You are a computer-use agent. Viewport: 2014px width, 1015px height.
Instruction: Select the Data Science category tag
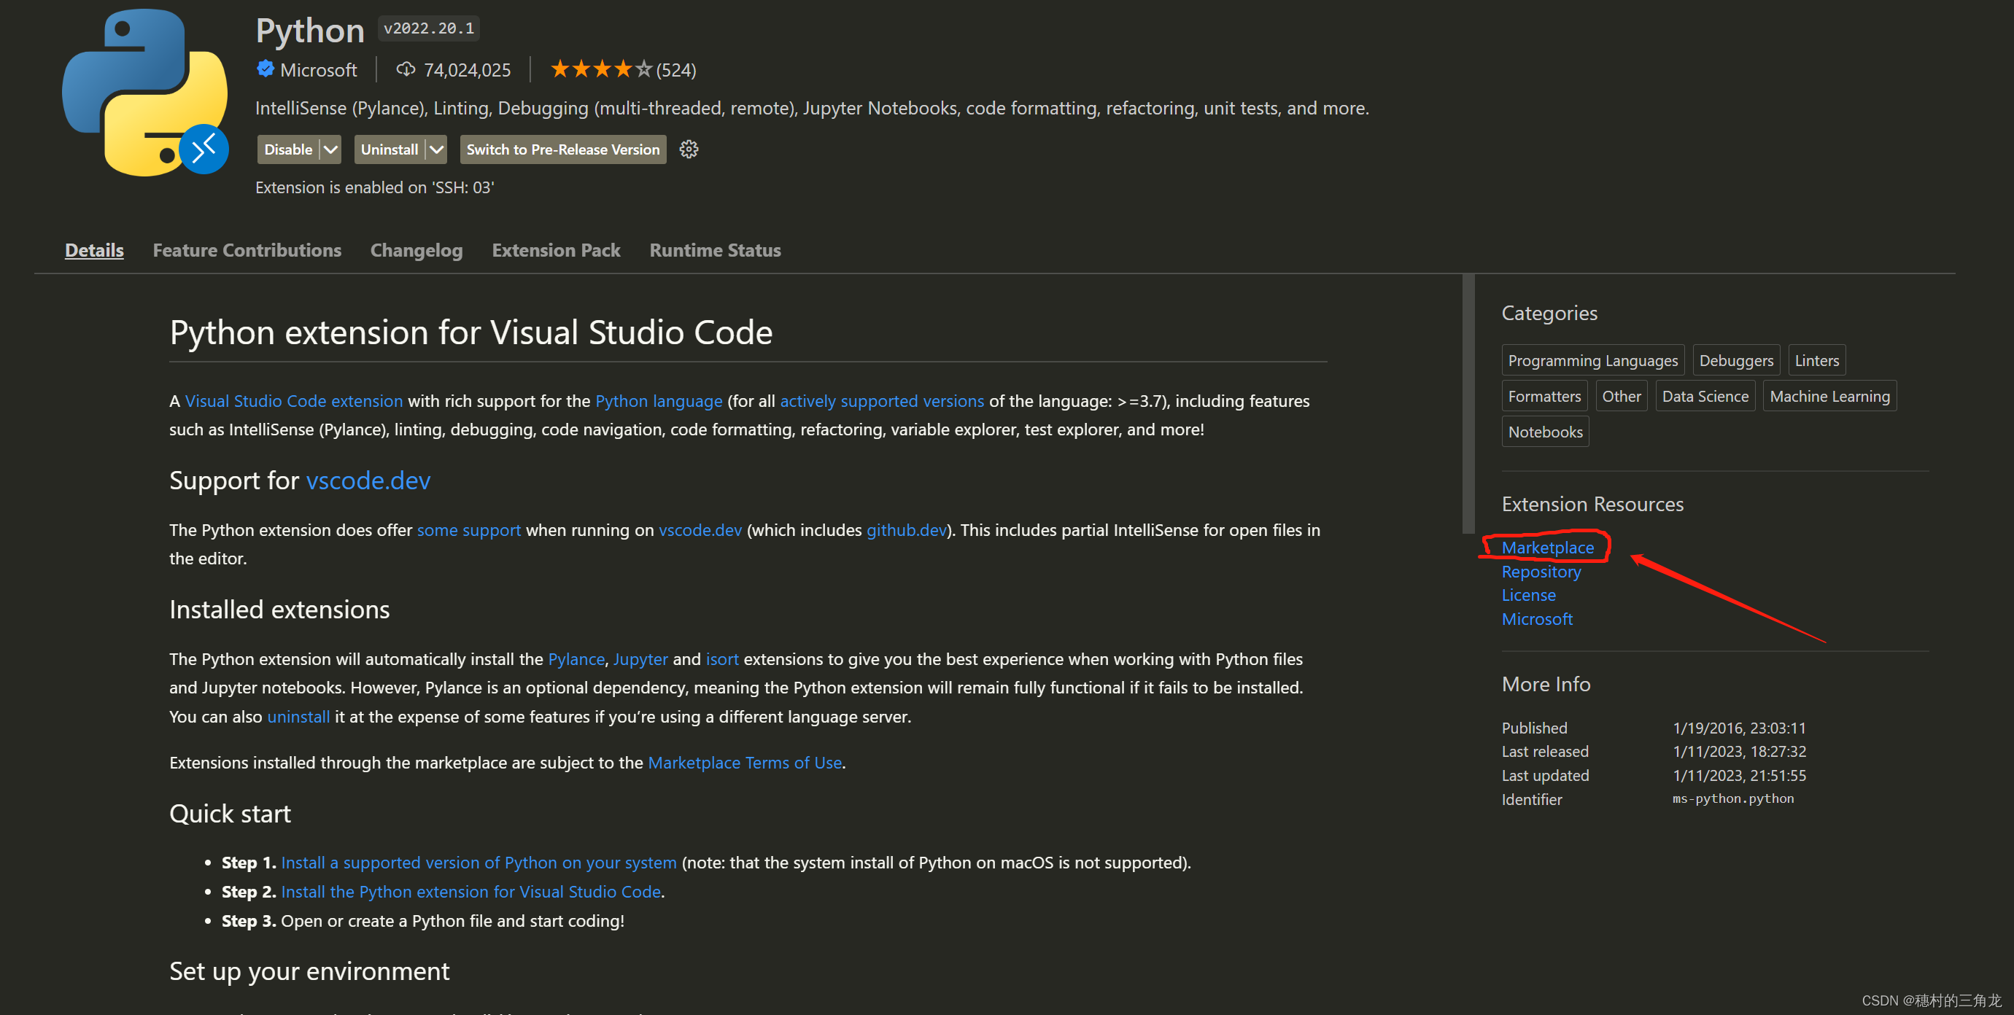pyautogui.click(x=1705, y=396)
